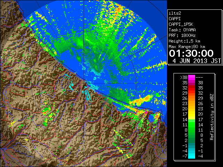Select the 'PRF: 1800Hz' text
This screenshot has width=223, height=167.
click(x=182, y=35)
